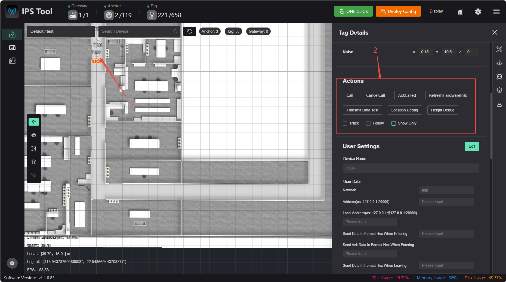Click the Location Debug button
Viewport: 506px width, 282px height.
[405, 110]
